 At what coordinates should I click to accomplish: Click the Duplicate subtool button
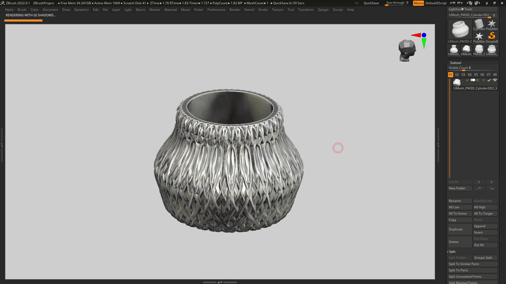click(460, 229)
